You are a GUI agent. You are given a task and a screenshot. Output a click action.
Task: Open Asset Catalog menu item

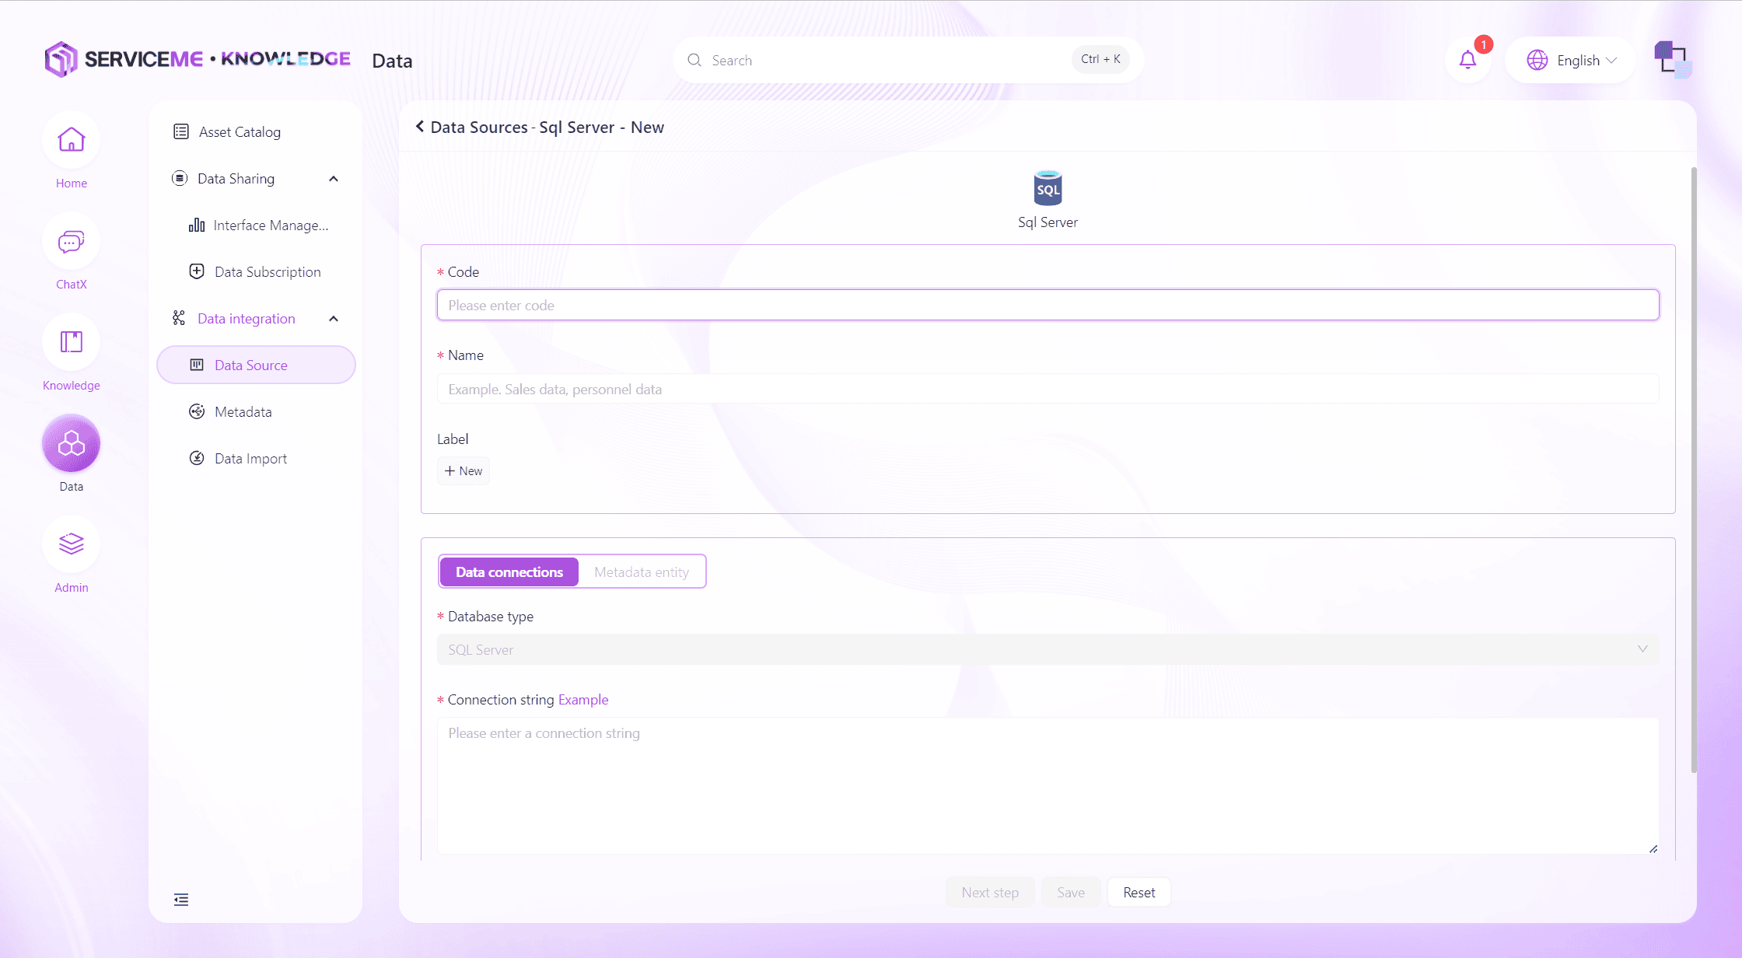(256, 132)
